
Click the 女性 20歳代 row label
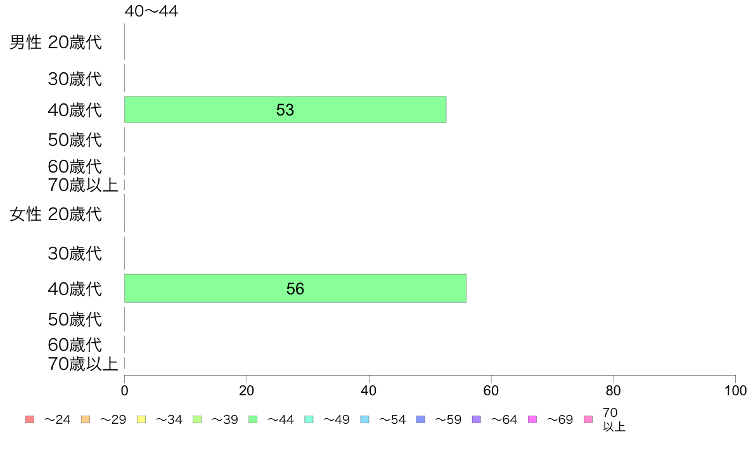[56, 214]
